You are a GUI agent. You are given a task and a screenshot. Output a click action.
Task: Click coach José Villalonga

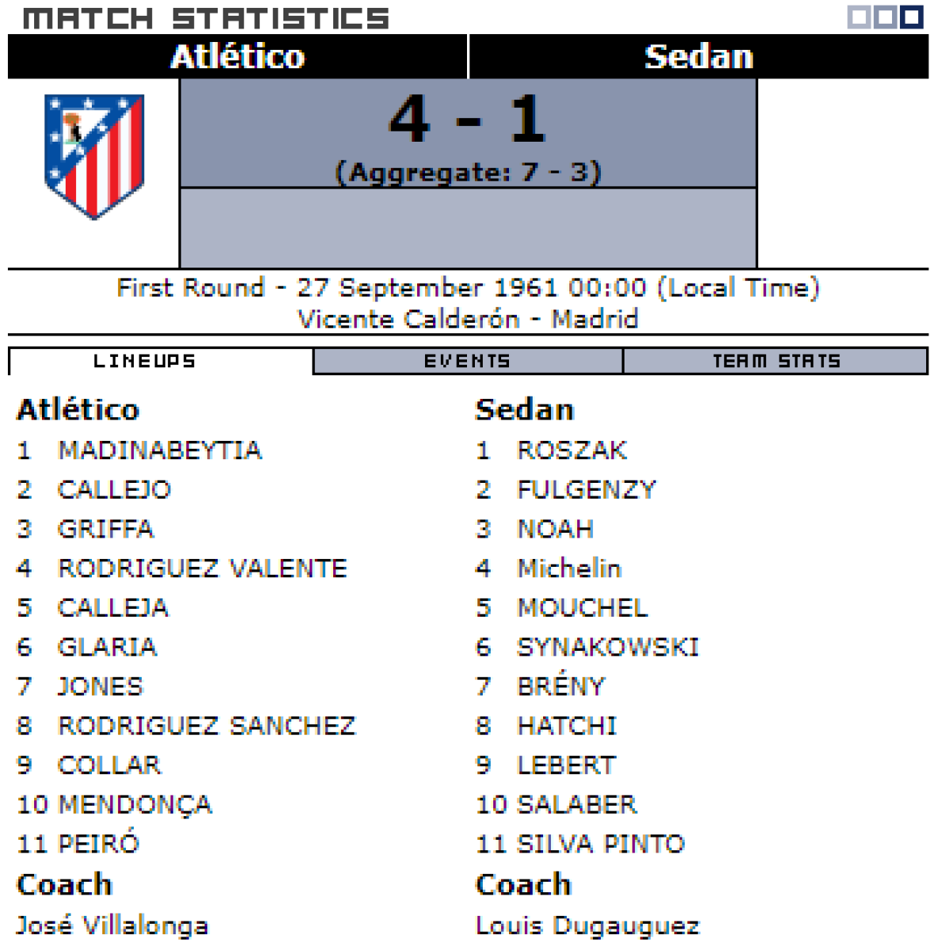click(x=112, y=925)
